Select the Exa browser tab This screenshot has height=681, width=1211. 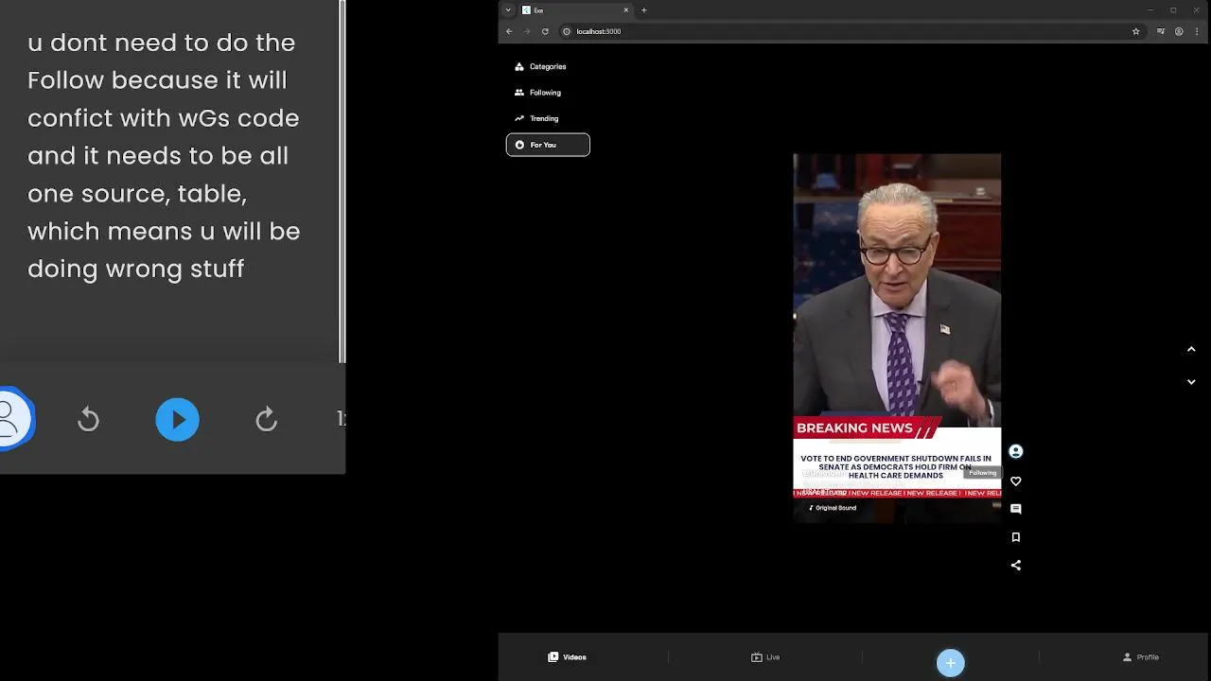click(x=575, y=10)
